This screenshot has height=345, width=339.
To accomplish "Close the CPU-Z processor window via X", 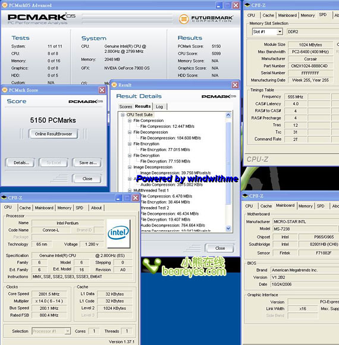I will click(x=136, y=198).
